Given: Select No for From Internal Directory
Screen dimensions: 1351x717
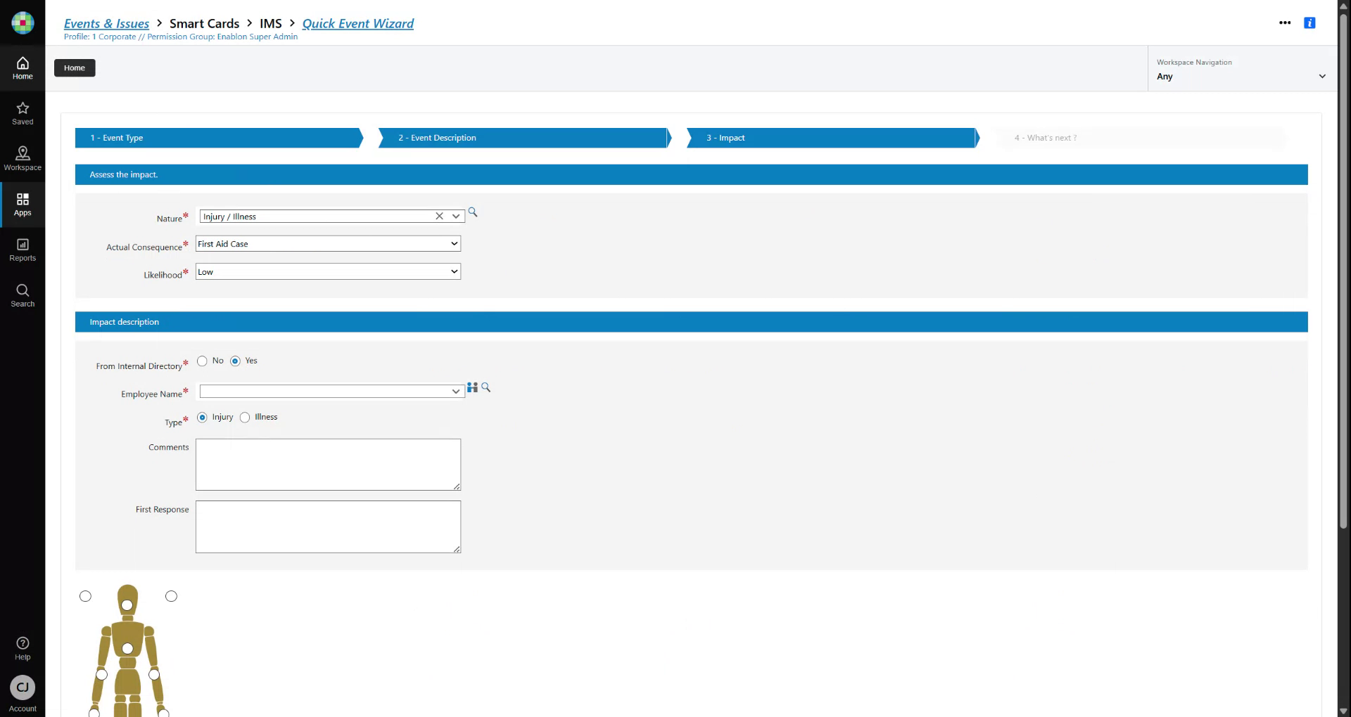Looking at the screenshot, I should pos(202,361).
